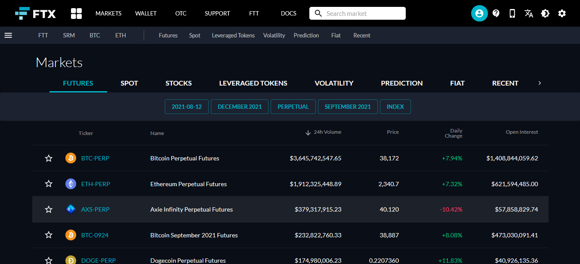Open the settings gear icon
The height and width of the screenshot is (264, 580).
(562, 13)
